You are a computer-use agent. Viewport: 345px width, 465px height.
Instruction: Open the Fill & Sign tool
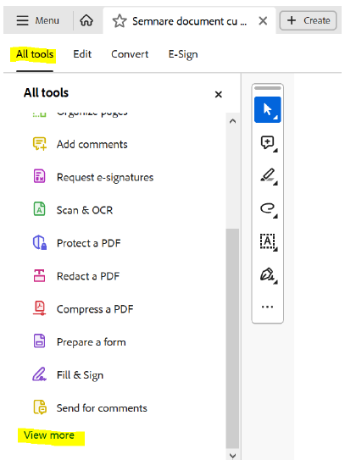[x=80, y=375]
